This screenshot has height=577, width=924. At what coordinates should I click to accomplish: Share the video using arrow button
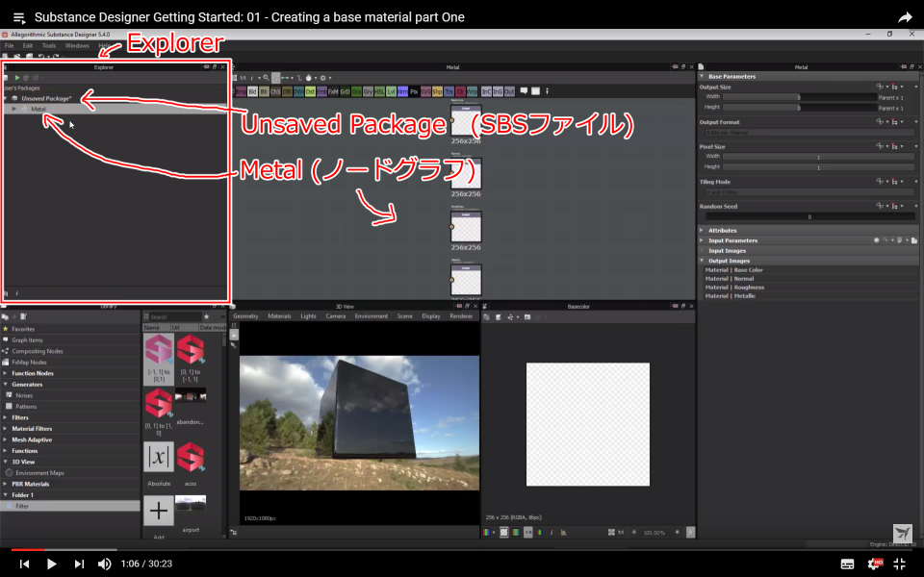coord(905,17)
